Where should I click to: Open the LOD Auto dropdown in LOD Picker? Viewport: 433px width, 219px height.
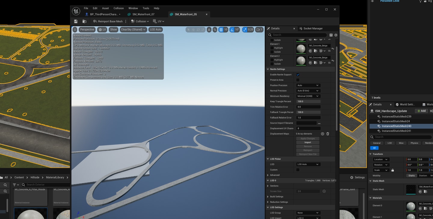point(308,164)
